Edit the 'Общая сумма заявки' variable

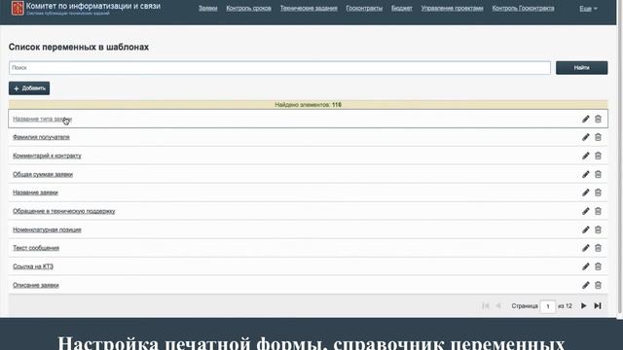point(586,174)
